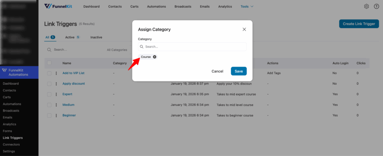Check the Beginner row checkbox
Screen dimensions: 383x156
click(49, 115)
